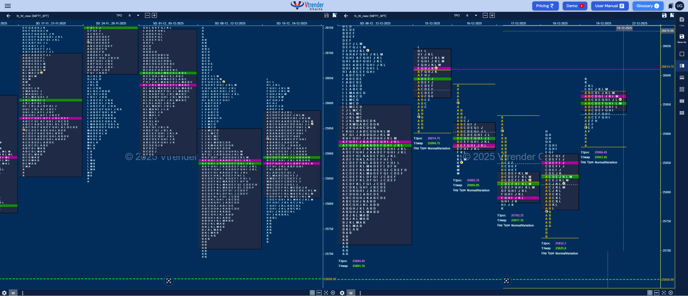The width and height of the screenshot is (688, 296).
Task: Click the circled X clear icon
Action: (333, 293)
